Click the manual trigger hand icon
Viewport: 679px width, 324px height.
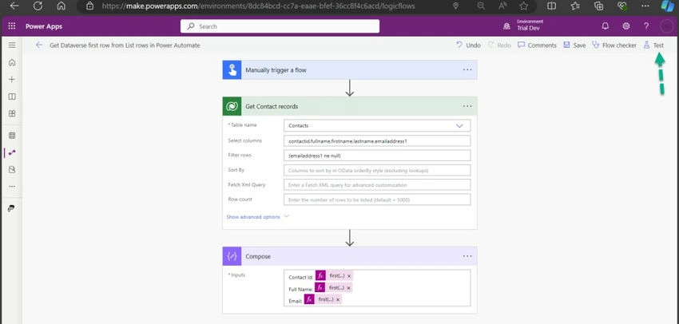232,69
